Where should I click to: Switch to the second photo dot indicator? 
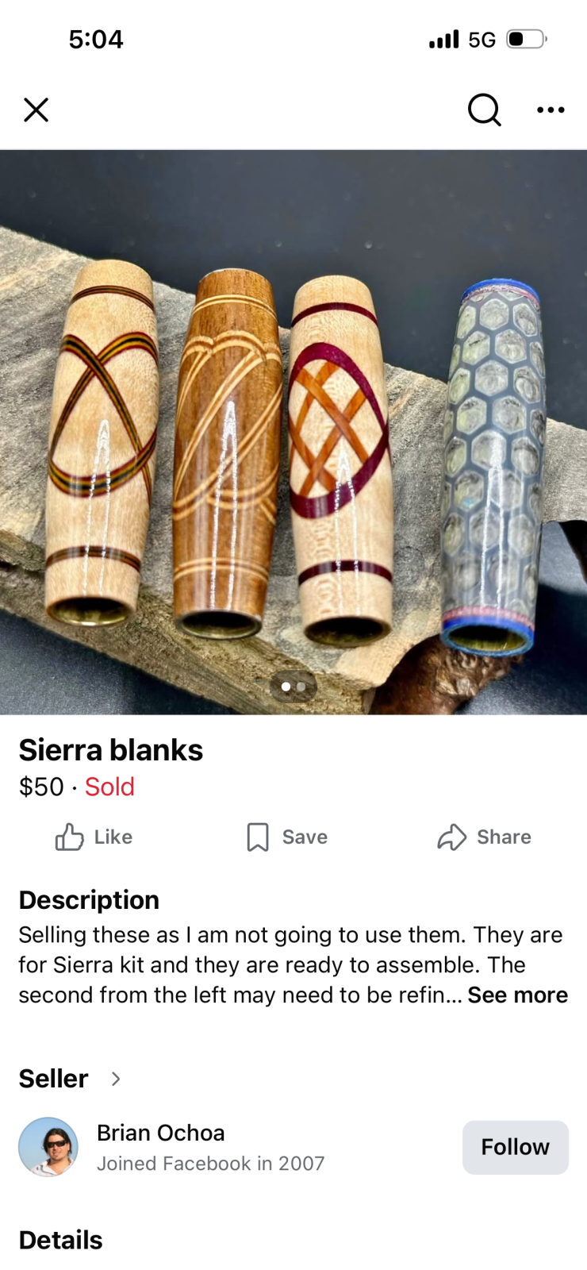click(x=301, y=687)
